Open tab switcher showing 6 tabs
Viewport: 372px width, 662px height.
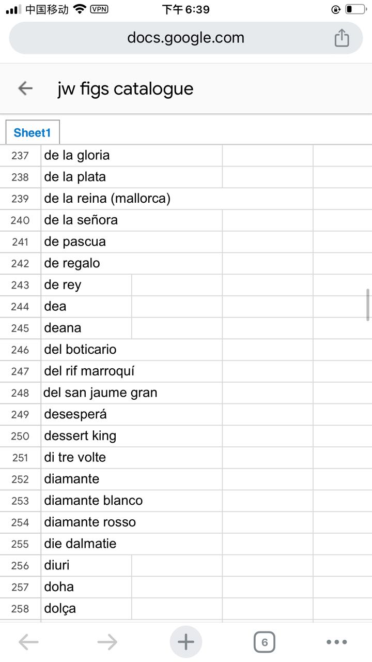coord(265,642)
